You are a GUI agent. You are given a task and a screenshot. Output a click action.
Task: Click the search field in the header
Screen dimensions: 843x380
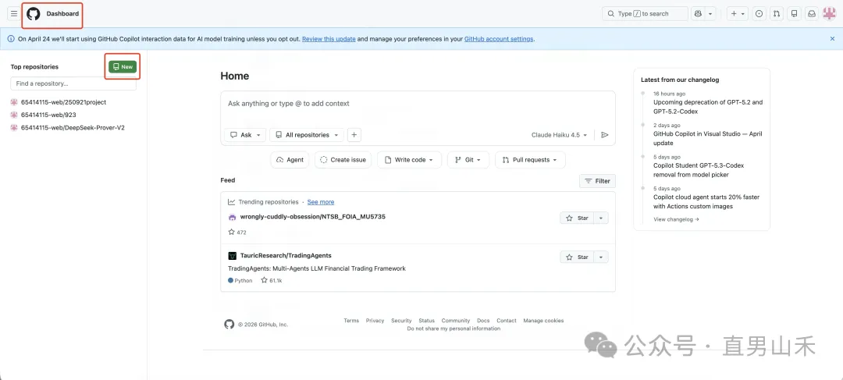[x=646, y=14]
